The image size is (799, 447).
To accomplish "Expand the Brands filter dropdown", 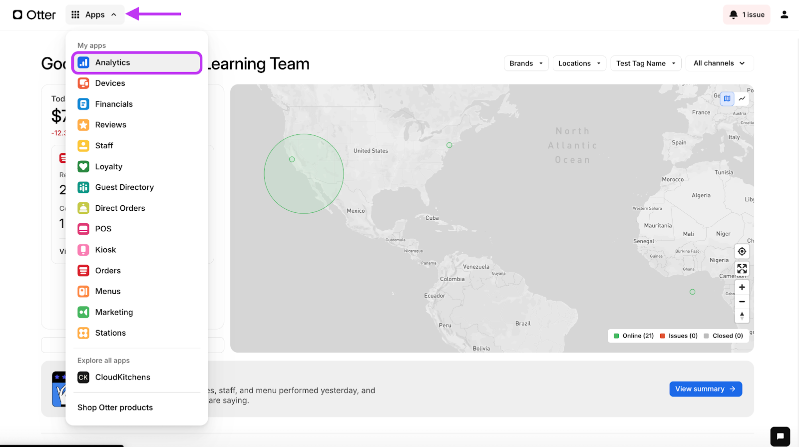I will tap(526, 63).
